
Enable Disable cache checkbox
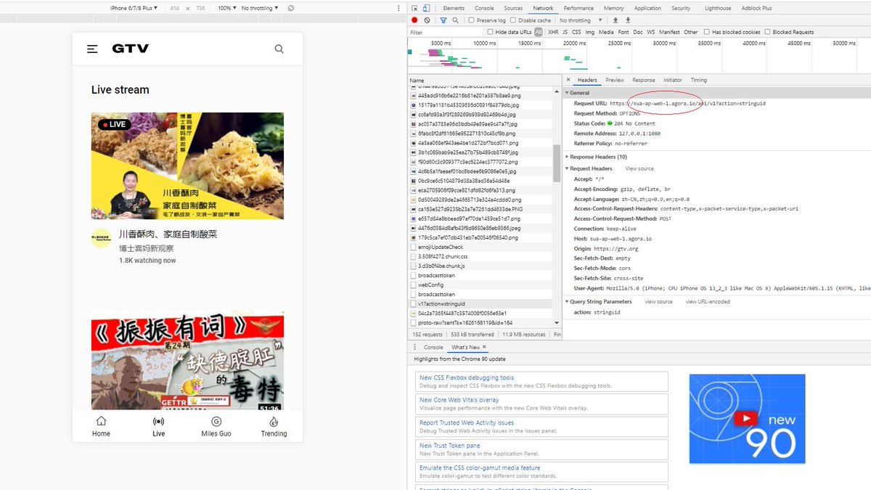(x=513, y=20)
